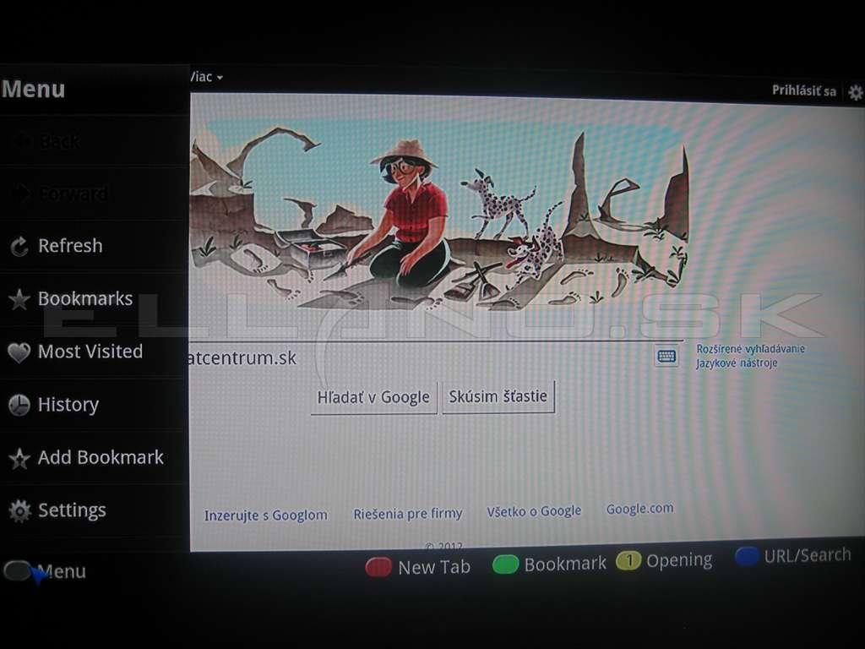865x649 pixels.
Task: Open Jazykové nástroje link
Action: point(737,363)
